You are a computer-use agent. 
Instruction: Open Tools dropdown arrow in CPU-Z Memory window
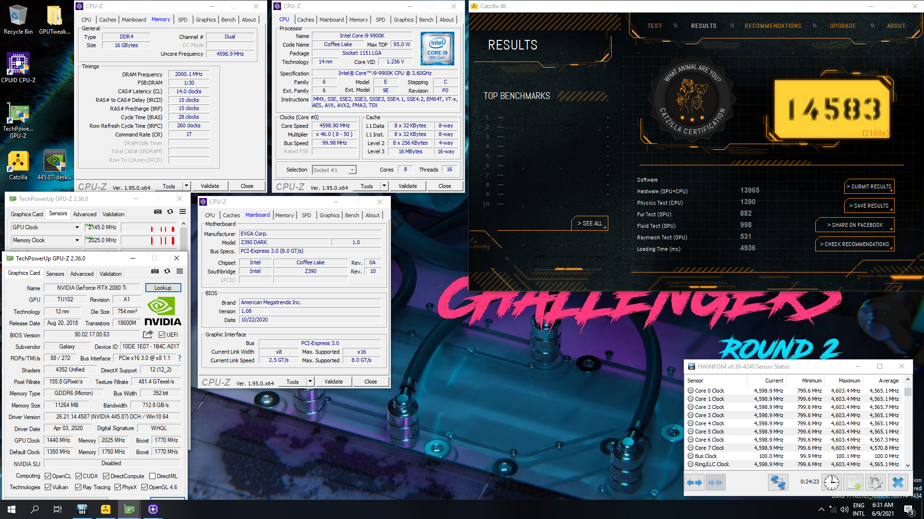[x=186, y=186]
